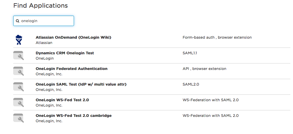Open OneLogin WS-Fed Test 2.0 cambridge
The width and height of the screenshot is (293, 134).
click(x=73, y=116)
